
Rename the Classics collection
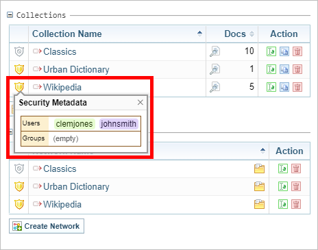pos(271,51)
